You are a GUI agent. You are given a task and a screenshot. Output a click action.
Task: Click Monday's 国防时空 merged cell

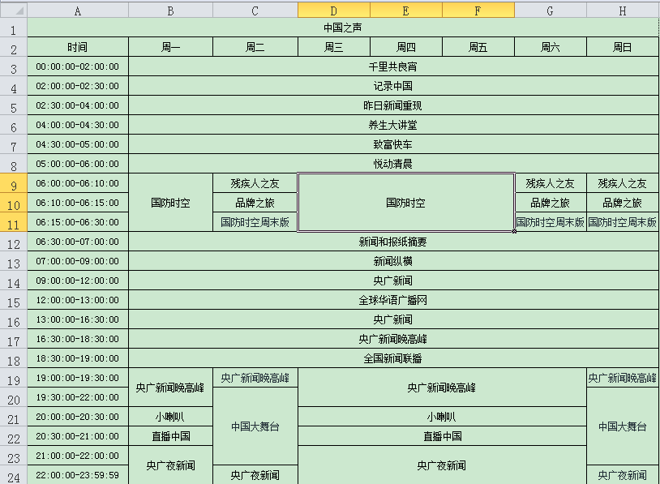point(171,203)
